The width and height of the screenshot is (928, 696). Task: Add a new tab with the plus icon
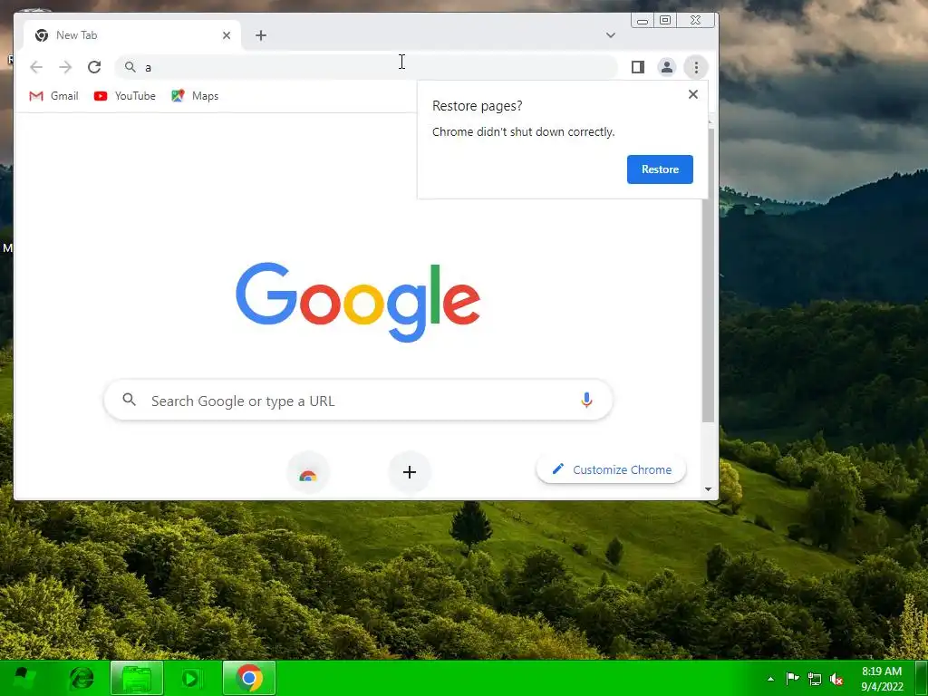[x=260, y=35]
